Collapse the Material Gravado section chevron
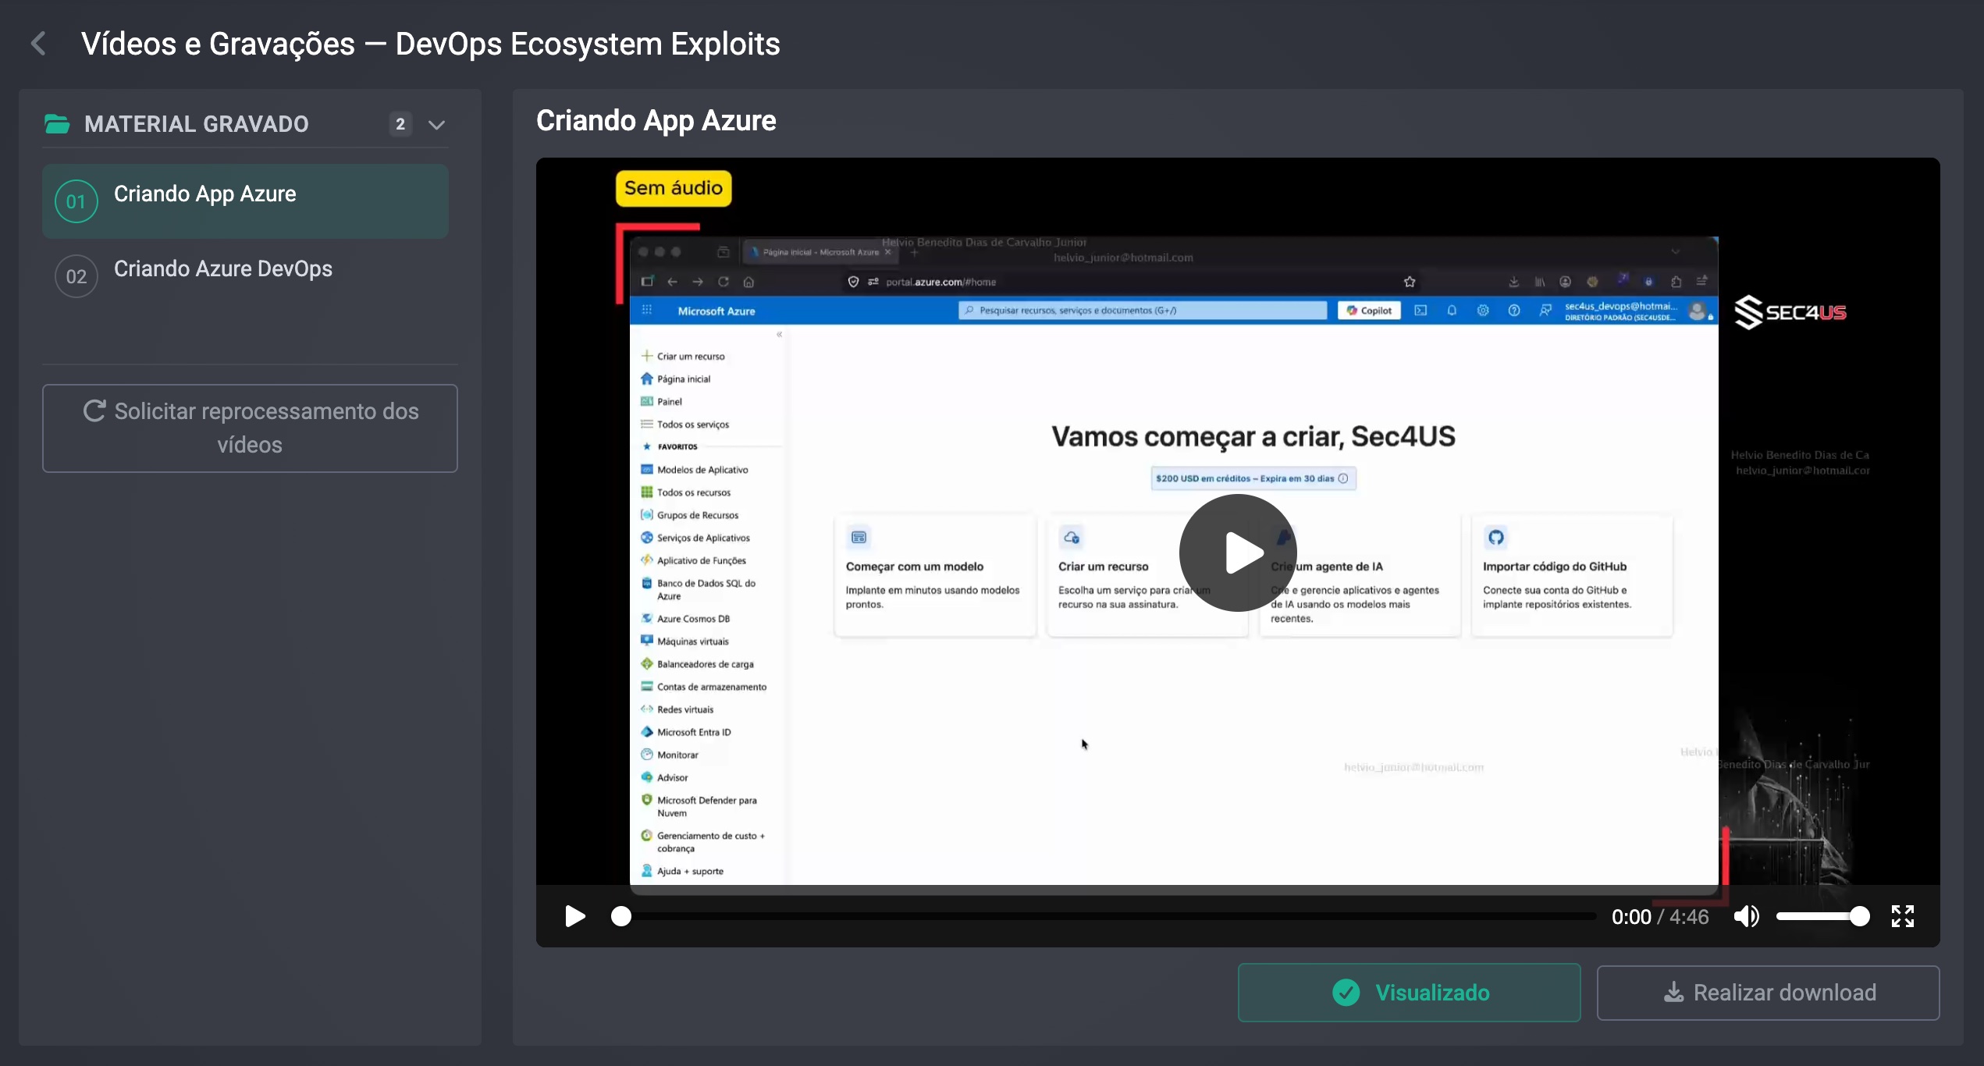 436,124
